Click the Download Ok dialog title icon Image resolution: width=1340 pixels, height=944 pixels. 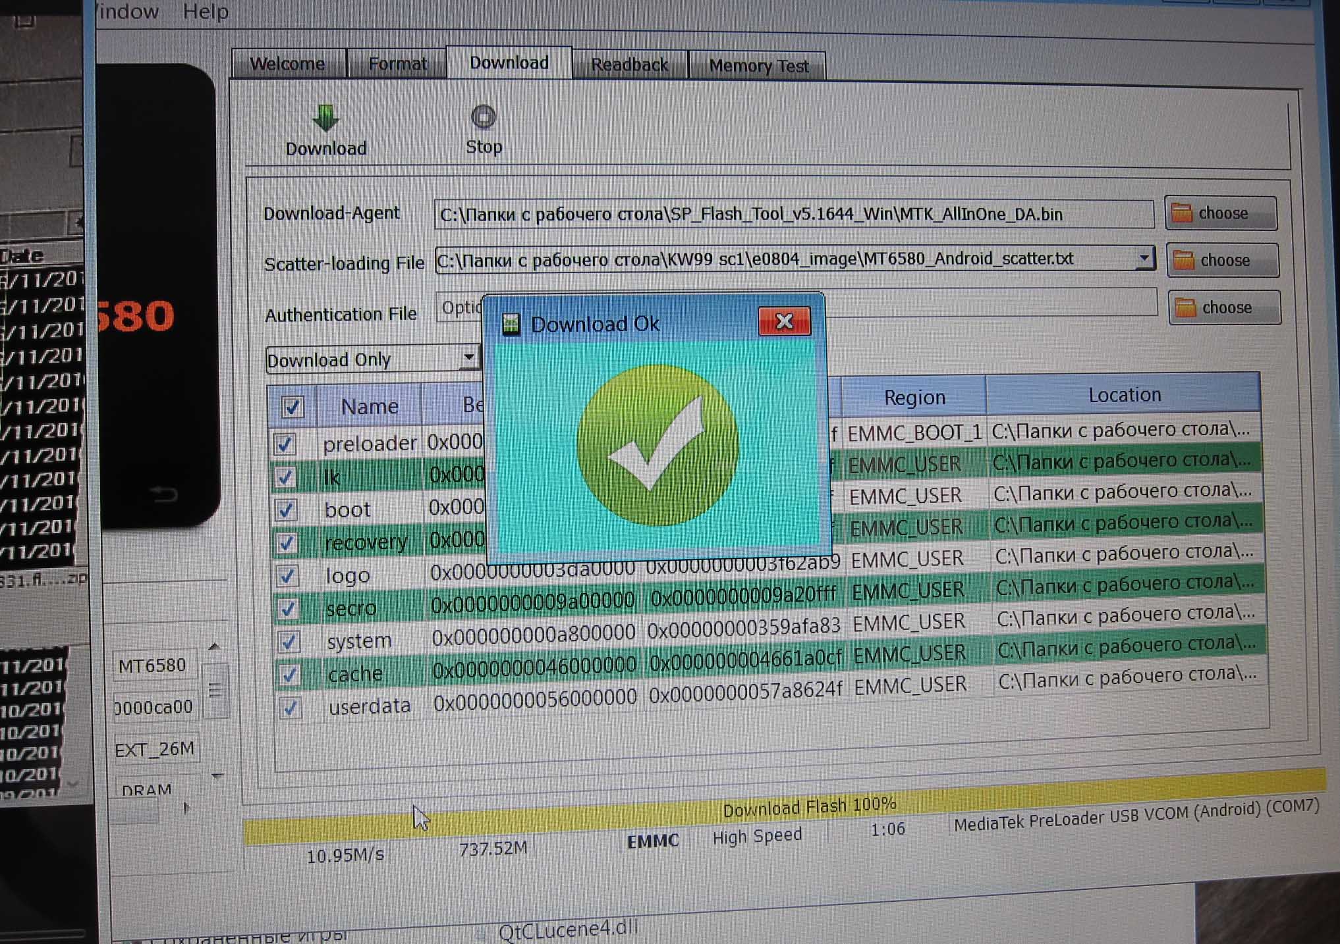pyautogui.click(x=511, y=324)
